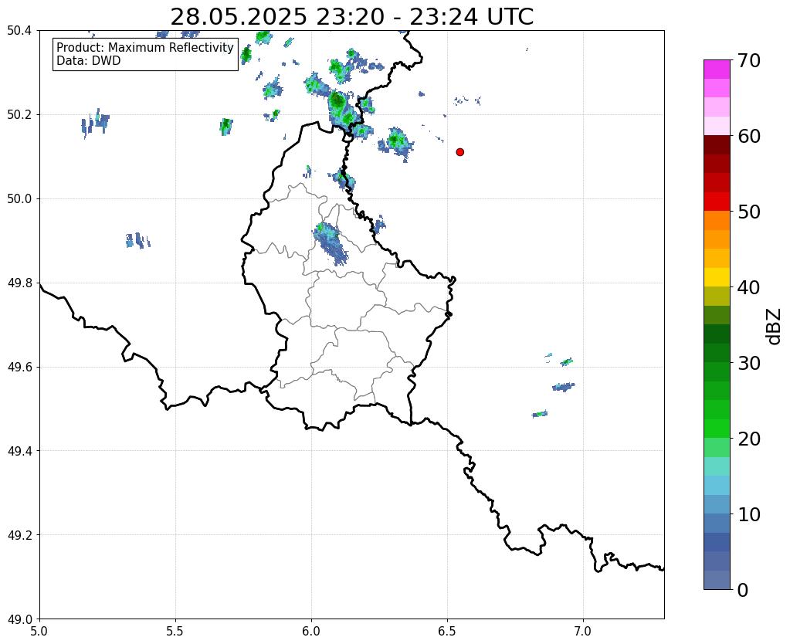Click the y-axis tick label 49.4
The width and height of the screenshot is (790, 644).
pyautogui.click(x=19, y=451)
